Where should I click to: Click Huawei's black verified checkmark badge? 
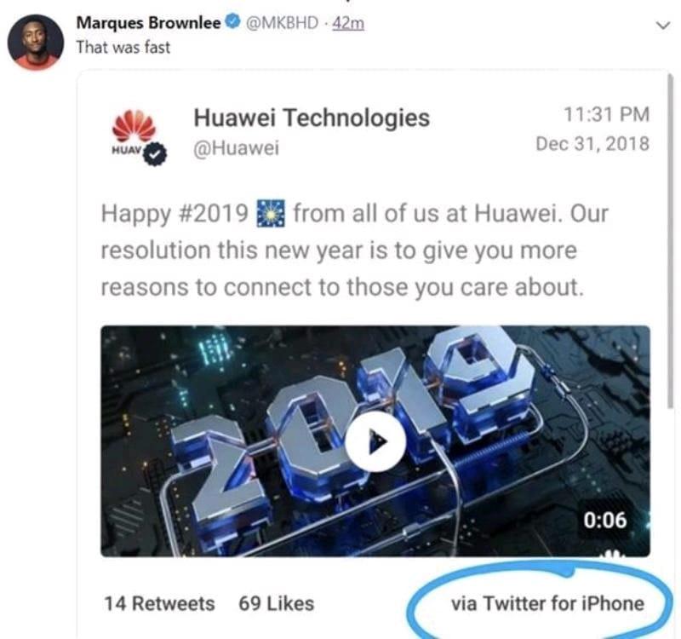click(x=155, y=153)
